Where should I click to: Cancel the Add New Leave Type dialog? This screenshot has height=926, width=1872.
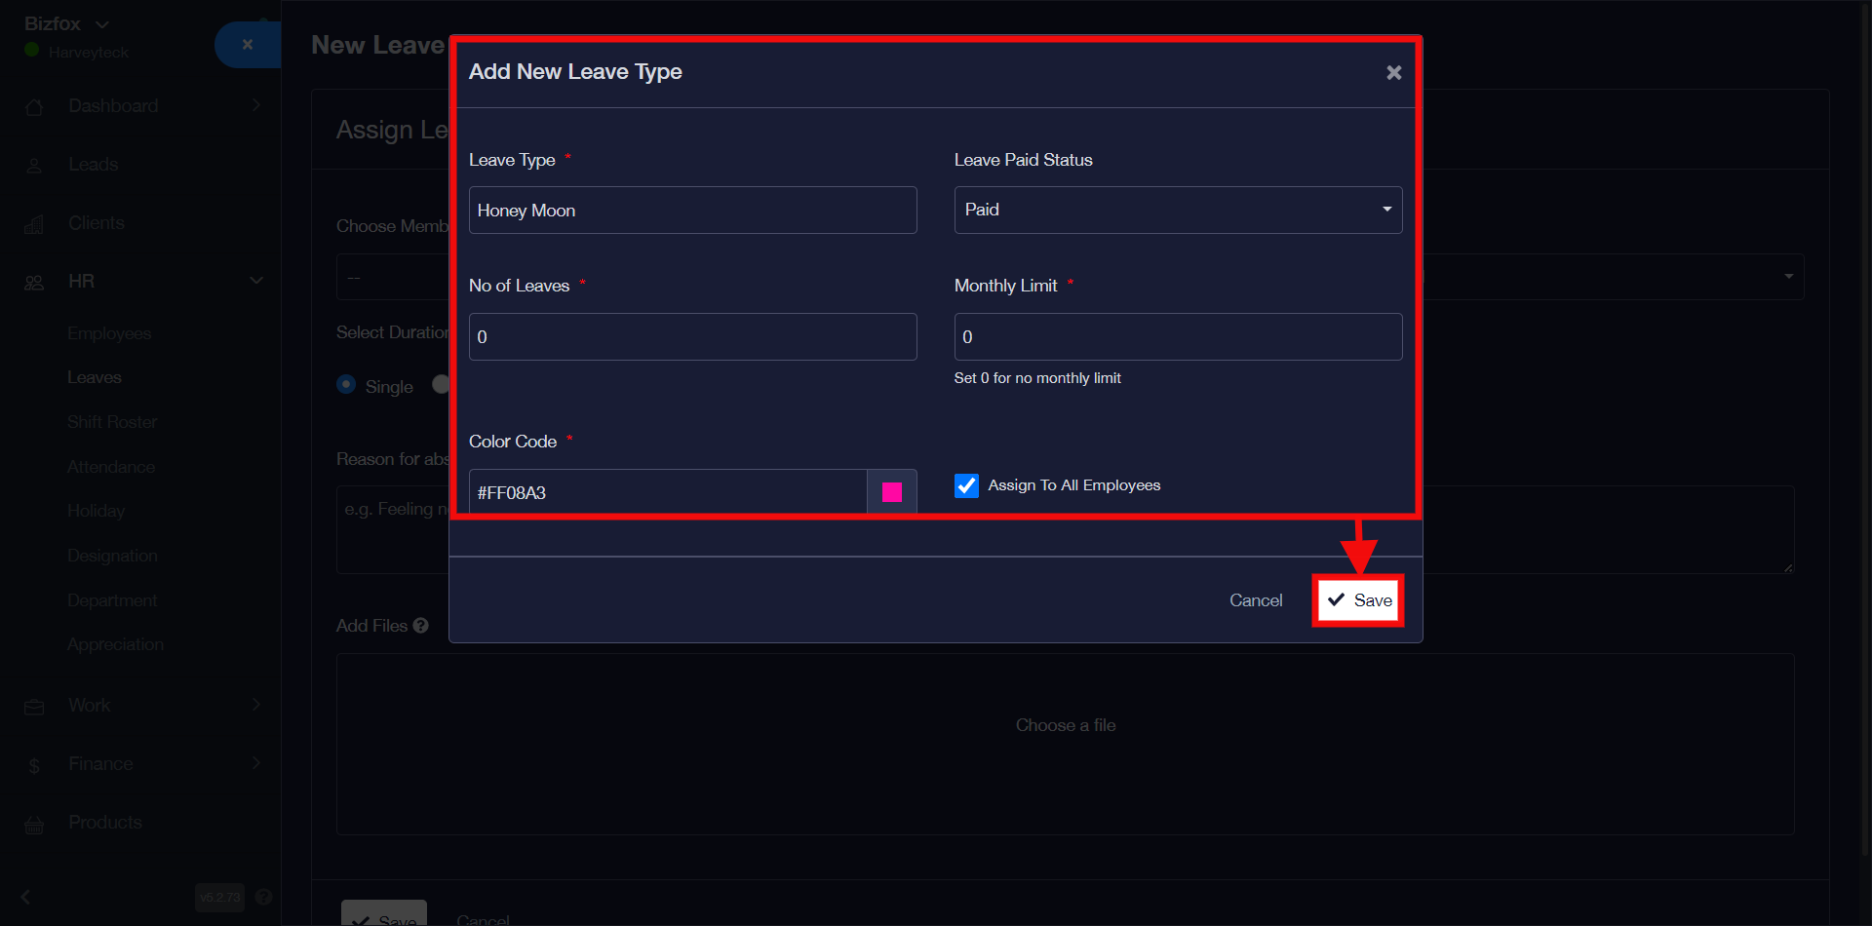tap(1255, 600)
